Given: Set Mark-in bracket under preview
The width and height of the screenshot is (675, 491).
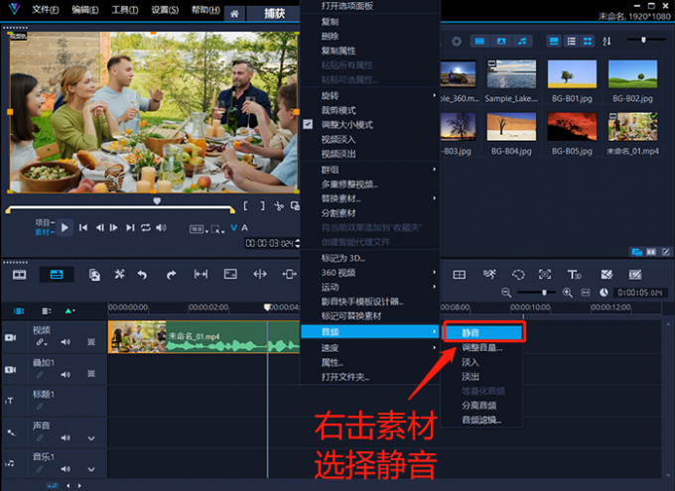Looking at the screenshot, I should click(x=245, y=206).
